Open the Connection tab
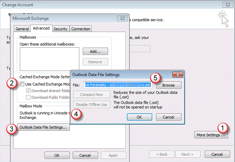 point(81,29)
